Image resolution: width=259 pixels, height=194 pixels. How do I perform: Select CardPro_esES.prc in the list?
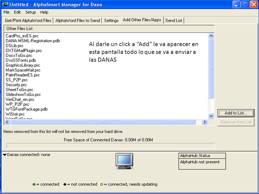pyautogui.click(x=22, y=36)
